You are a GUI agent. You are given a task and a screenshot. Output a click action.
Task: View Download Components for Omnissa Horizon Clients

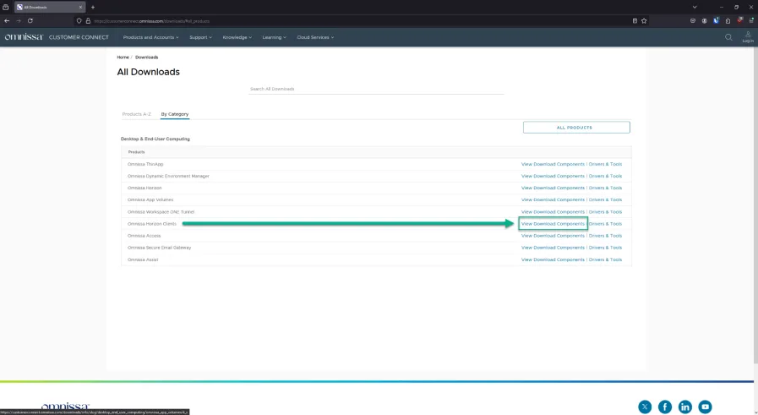(553, 224)
